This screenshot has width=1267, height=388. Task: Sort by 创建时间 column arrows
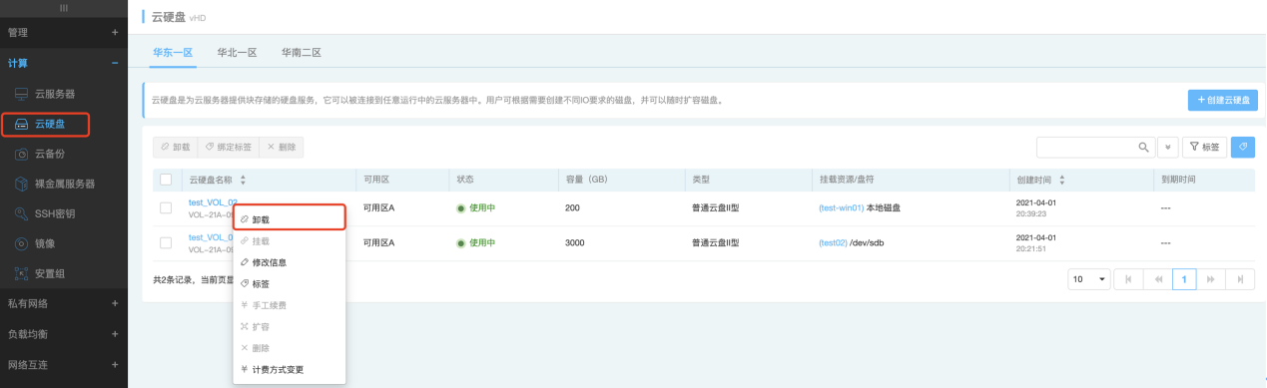pyautogui.click(x=1062, y=180)
